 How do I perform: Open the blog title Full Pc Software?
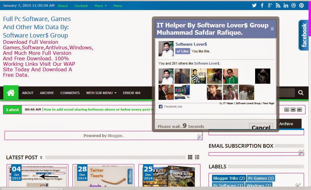point(37,27)
